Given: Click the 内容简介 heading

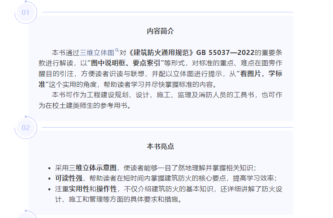Looking at the screenshot, I should (x=160, y=31).
